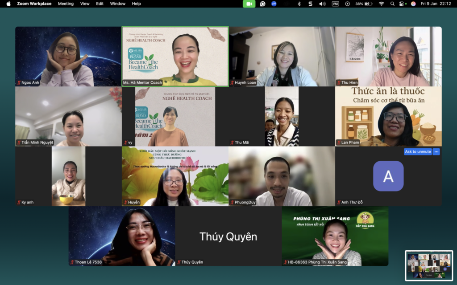The width and height of the screenshot is (457, 285).
Task: Open the View menu
Action: (x=85, y=4)
